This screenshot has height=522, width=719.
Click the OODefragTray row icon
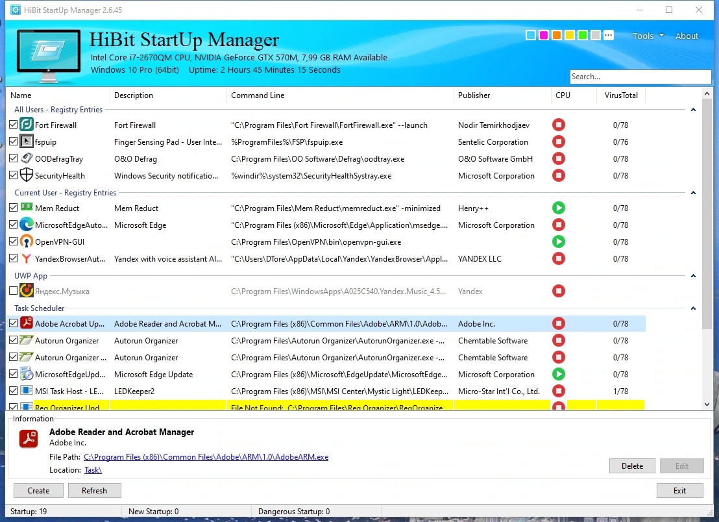[27, 158]
